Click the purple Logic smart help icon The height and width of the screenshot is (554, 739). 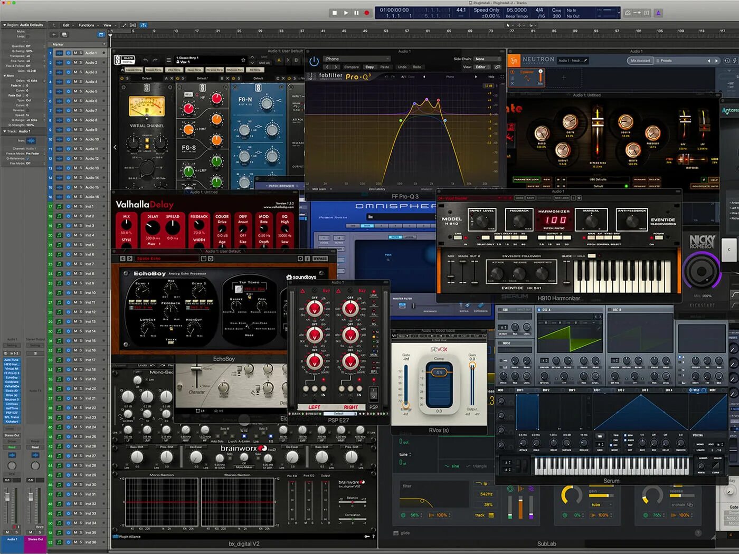pyautogui.click(x=658, y=13)
